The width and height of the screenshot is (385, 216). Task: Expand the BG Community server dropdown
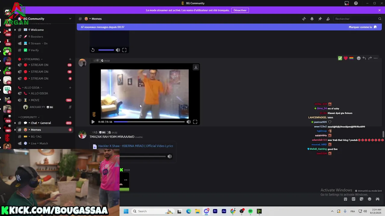(x=70, y=19)
